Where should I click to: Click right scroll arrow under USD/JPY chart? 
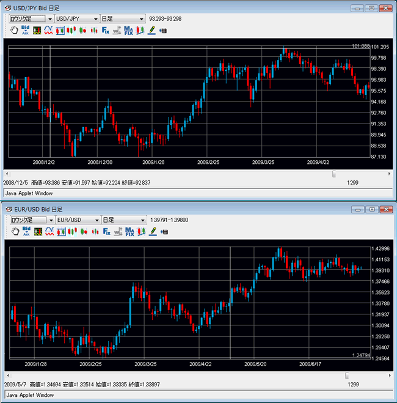(x=389, y=174)
